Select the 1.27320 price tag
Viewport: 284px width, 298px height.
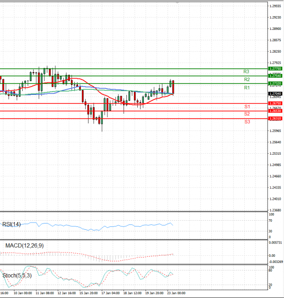275,84
